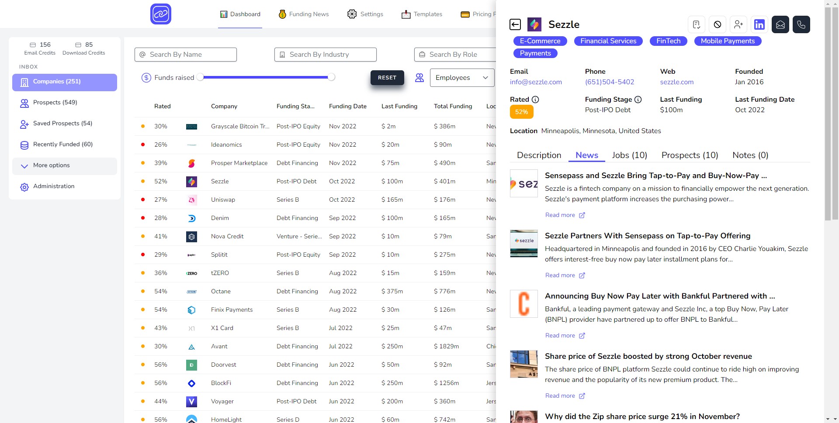
Task: Open Settings in top navigation
Action: tap(365, 14)
